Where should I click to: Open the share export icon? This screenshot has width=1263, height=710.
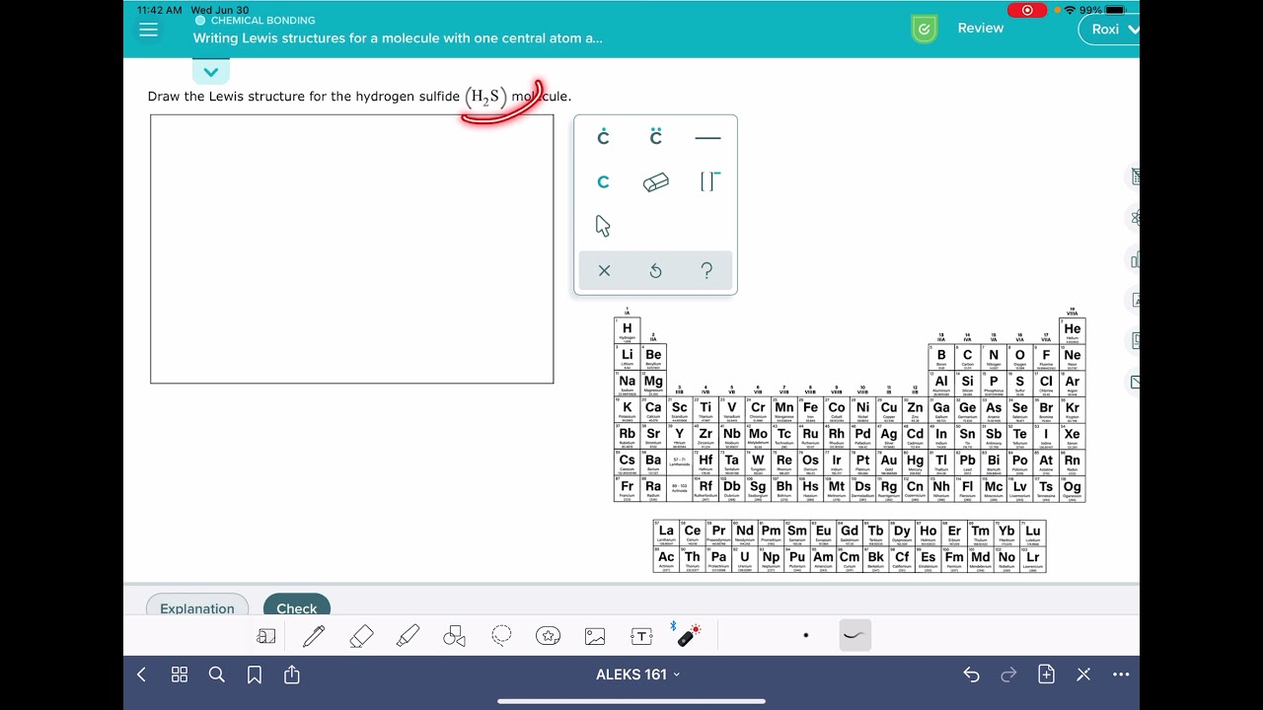click(292, 674)
